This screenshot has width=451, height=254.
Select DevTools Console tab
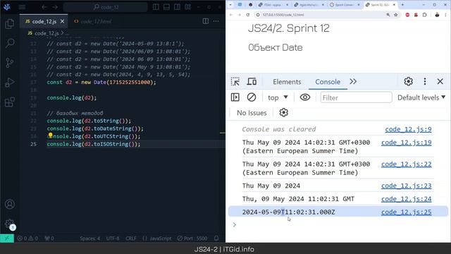[x=328, y=82]
